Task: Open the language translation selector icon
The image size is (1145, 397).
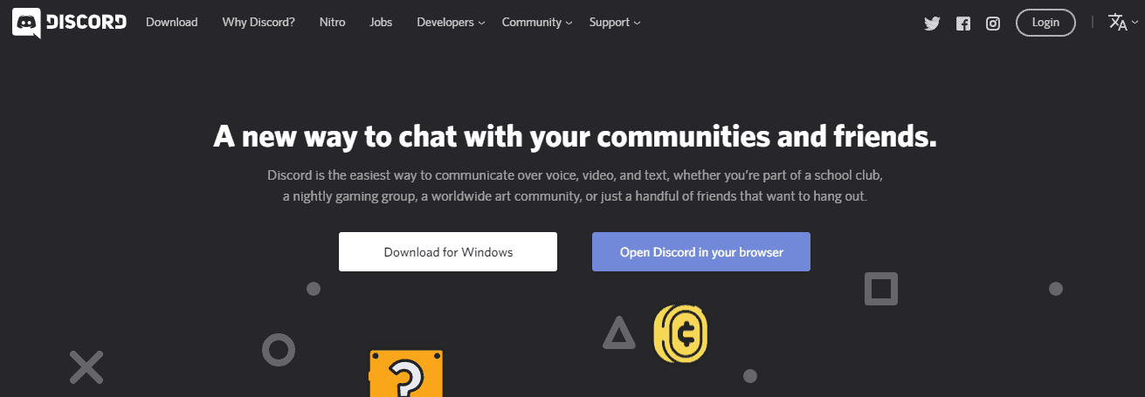Action: pos(1118,23)
